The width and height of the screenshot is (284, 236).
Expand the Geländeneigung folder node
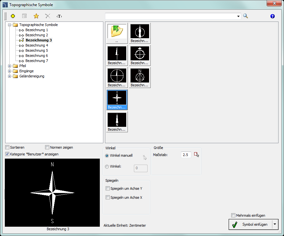[x=10, y=76]
